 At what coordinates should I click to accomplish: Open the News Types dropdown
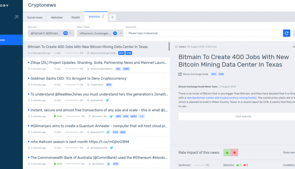pos(100,33)
